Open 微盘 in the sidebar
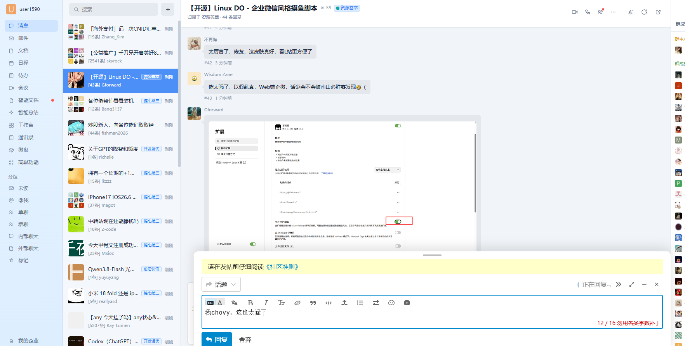Viewport: 685px width, 346px height. click(x=31, y=150)
